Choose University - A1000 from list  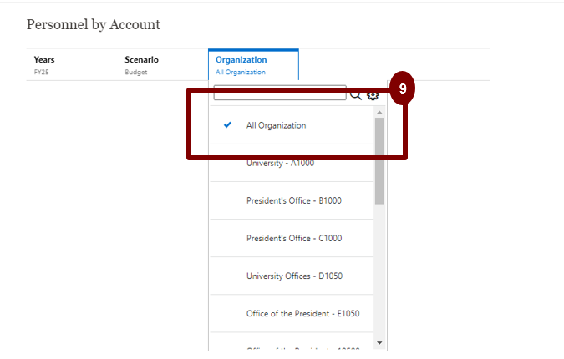click(x=292, y=163)
